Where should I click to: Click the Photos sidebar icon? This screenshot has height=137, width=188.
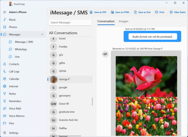coord(5,27)
